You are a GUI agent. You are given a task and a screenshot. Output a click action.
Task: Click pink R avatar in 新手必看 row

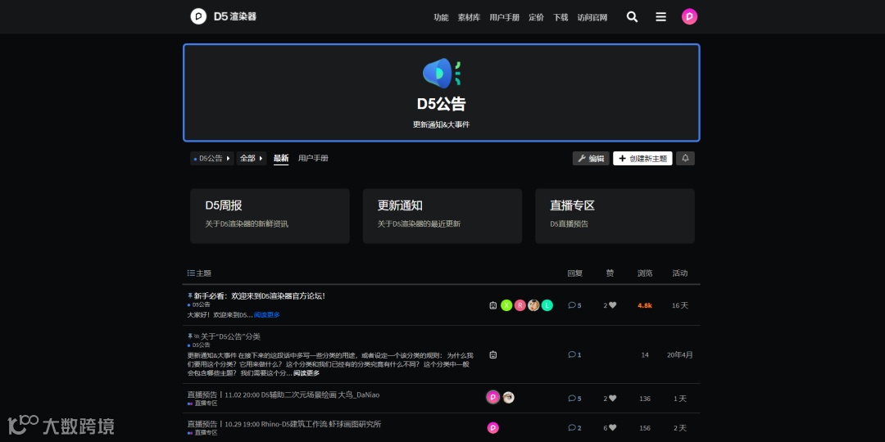(520, 305)
